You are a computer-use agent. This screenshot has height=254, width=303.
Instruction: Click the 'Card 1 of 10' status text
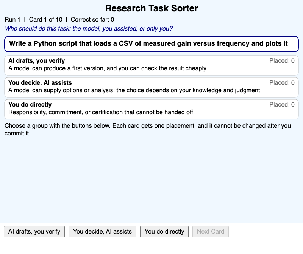tap(45, 20)
